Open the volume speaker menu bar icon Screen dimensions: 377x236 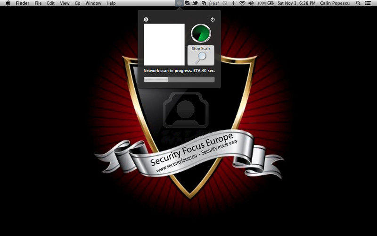251,3
